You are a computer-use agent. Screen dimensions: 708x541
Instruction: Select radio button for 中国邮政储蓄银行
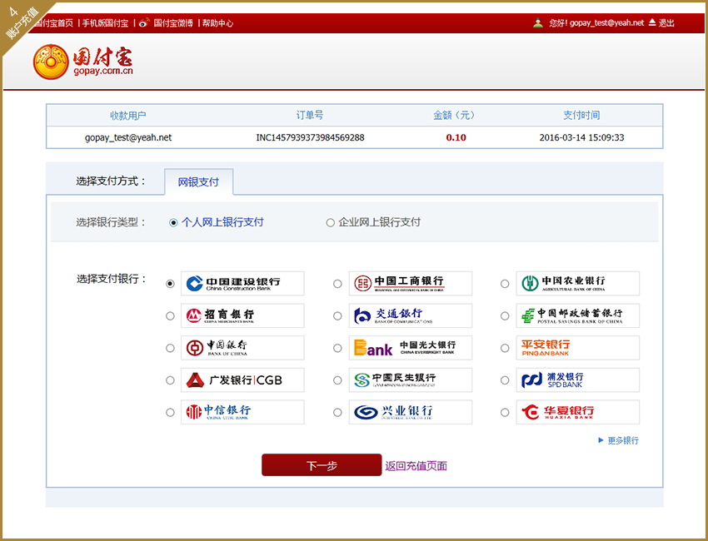coord(506,315)
